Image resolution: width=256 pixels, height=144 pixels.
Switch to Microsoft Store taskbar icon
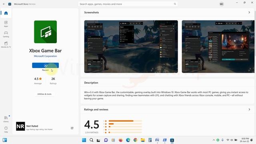[x=172, y=140]
